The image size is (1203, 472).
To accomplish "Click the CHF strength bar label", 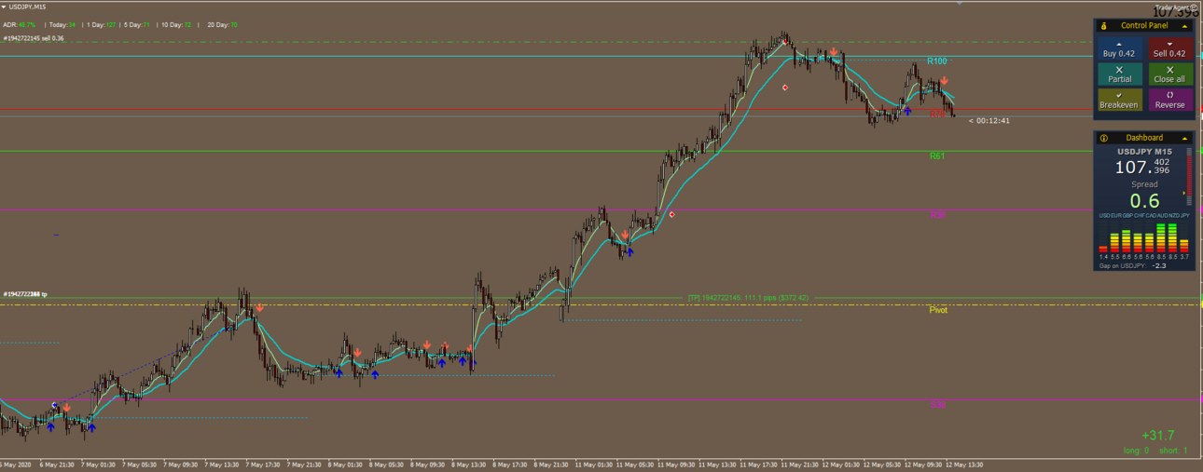I will point(1139,215).
